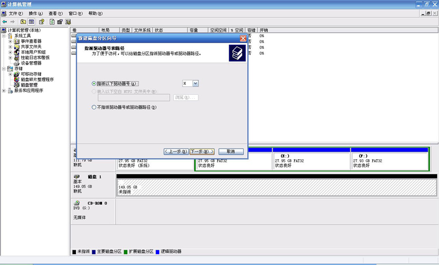Click the Refresh toolbar icon

click(x=52, y=22)
